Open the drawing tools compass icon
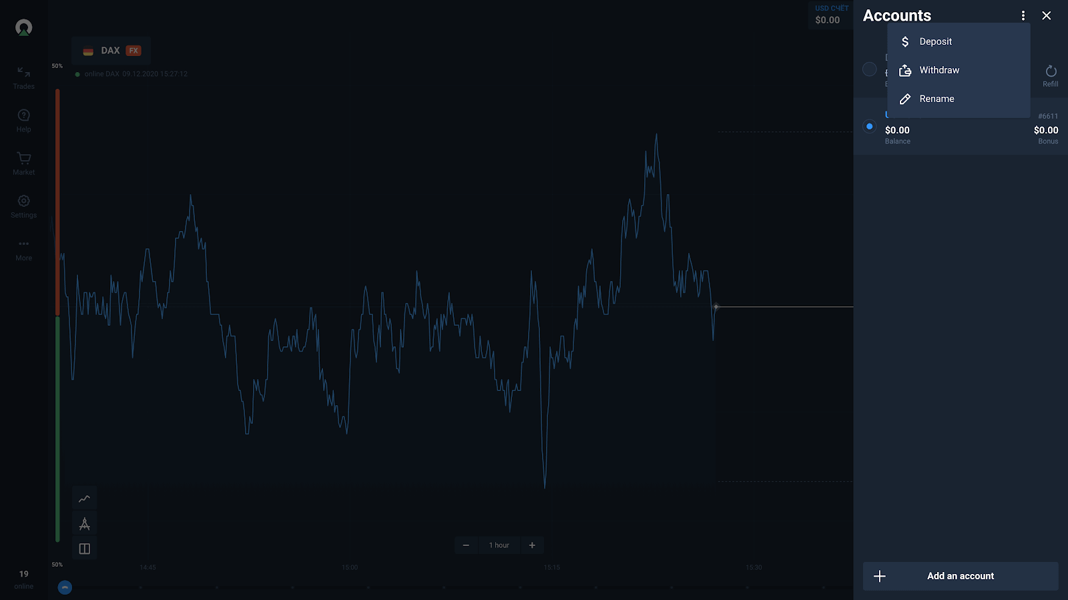Screen dimensions: 1068x600 click(85, 524)
